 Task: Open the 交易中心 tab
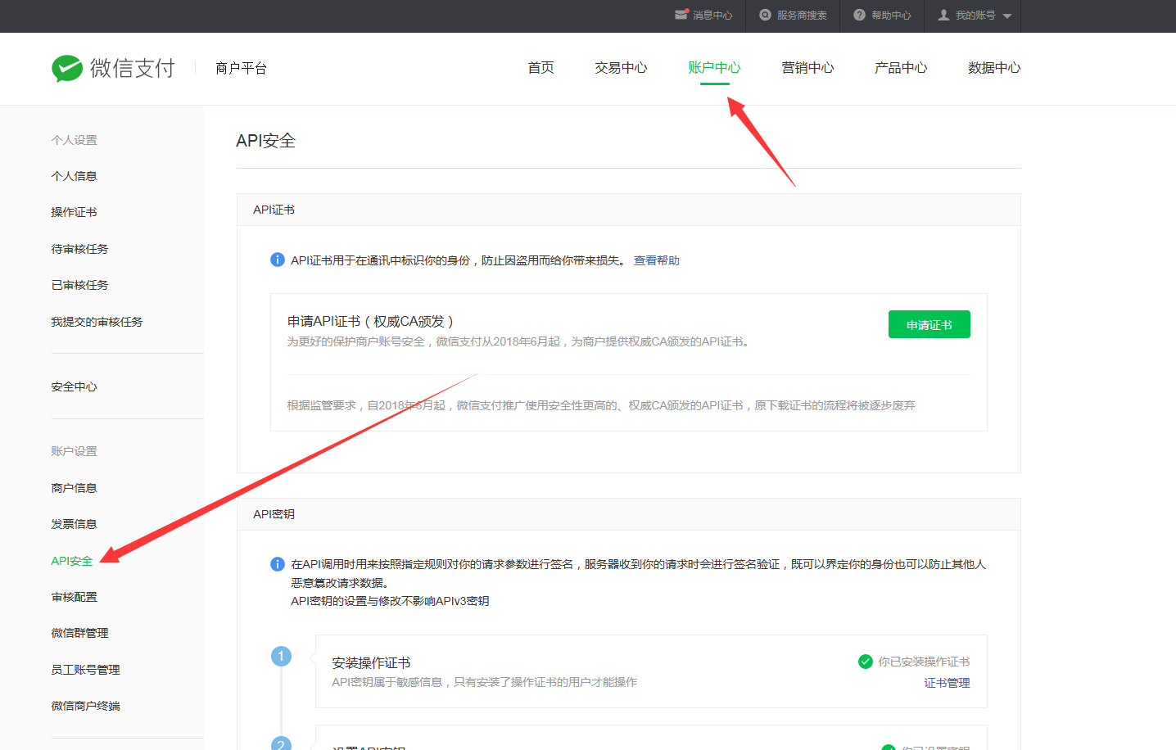(x=621, y=68)
